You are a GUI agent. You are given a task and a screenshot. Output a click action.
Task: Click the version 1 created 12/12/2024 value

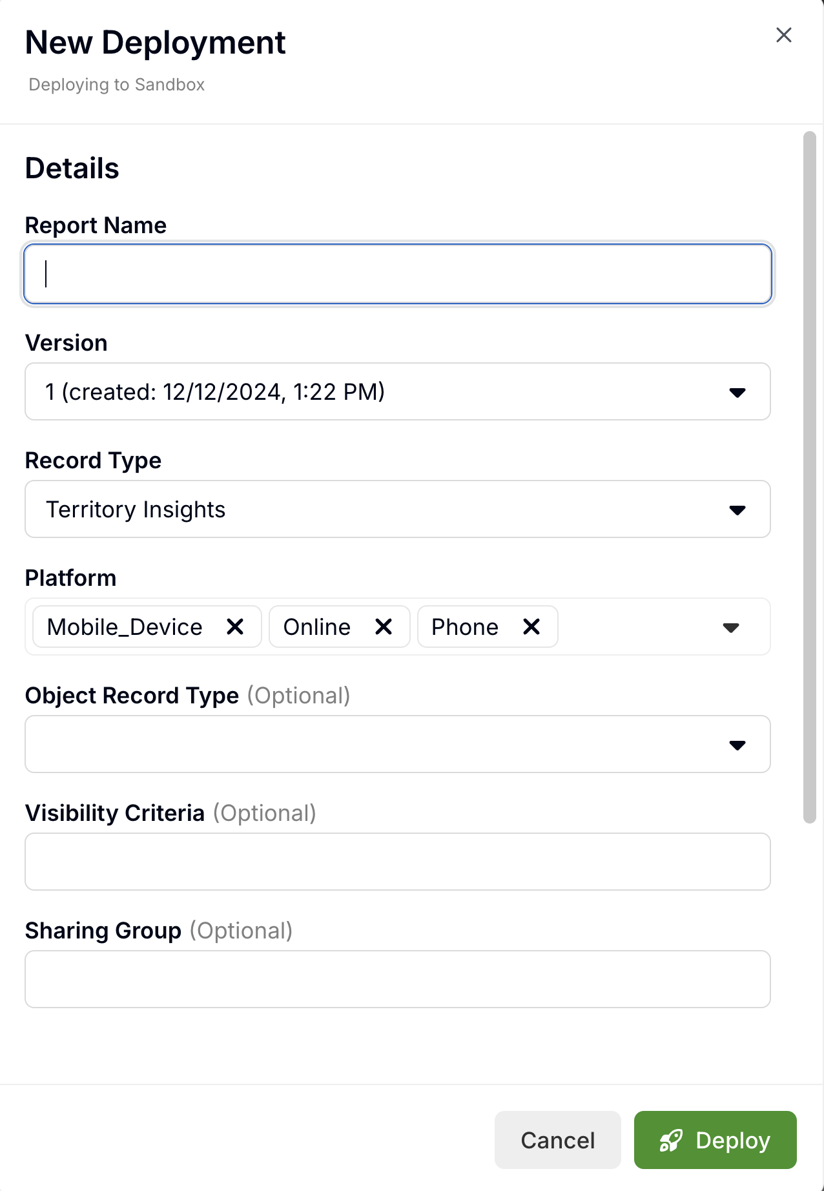coord(215,392)
